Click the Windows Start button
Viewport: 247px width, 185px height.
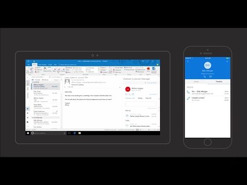(28, 133)
